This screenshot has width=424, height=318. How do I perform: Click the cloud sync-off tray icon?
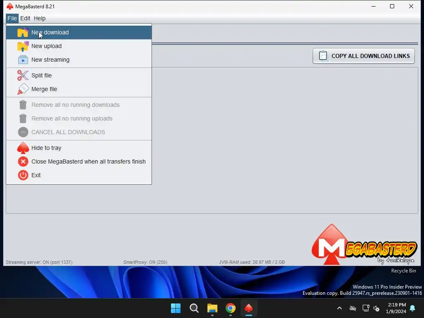(x=353, y=308)
